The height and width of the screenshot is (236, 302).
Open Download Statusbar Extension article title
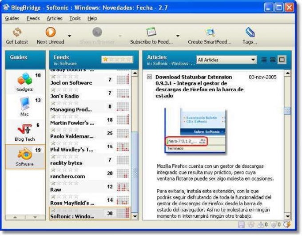pyautogui.click(x=199, y=86)
